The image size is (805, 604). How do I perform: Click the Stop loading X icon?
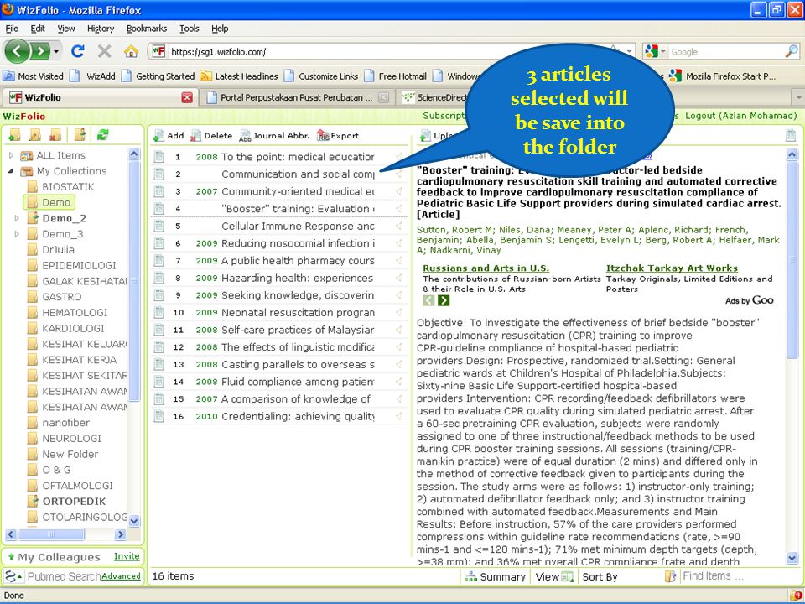pyautogui.click(x=104, y=51)
